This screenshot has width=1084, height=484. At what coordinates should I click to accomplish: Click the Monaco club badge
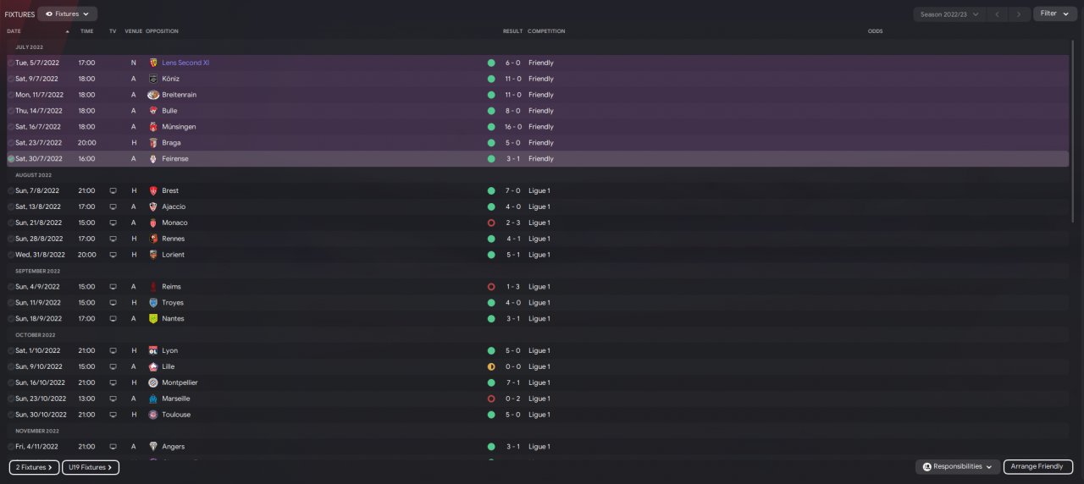pyautogui.click(x=153, y=223)
